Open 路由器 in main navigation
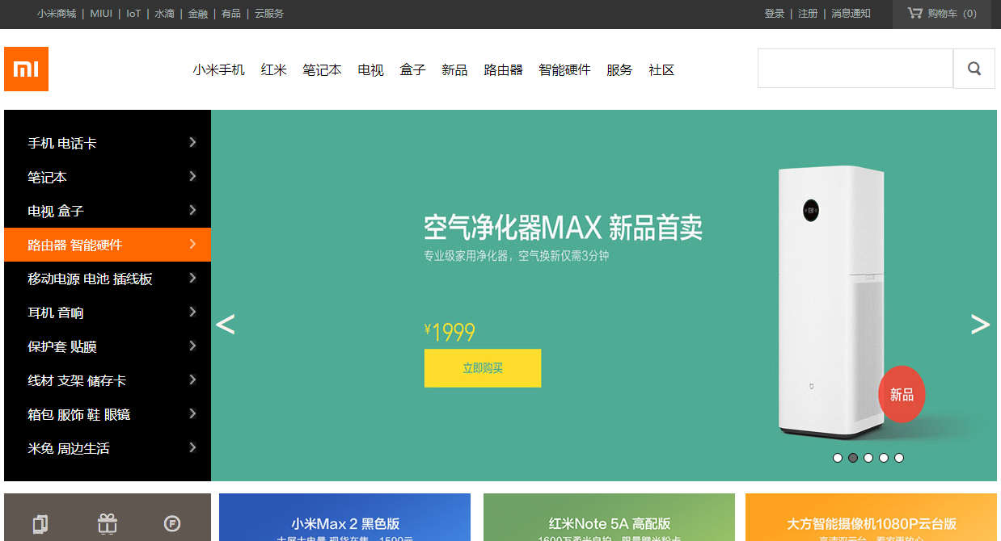Screen dimensions: 1001x541 coord(503,70)
